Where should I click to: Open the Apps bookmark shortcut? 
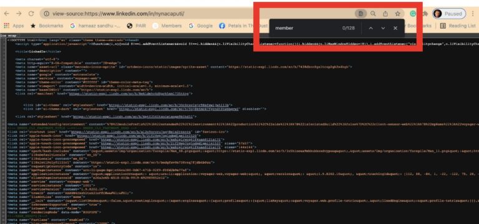pyautogui.click(x=14, y=26)
